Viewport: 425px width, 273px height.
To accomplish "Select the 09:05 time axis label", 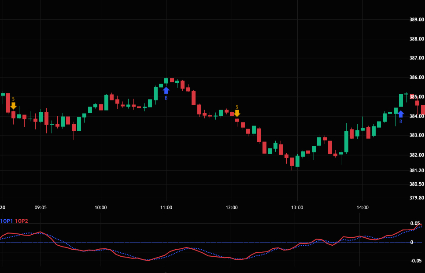I will click(x=41, y=207).
